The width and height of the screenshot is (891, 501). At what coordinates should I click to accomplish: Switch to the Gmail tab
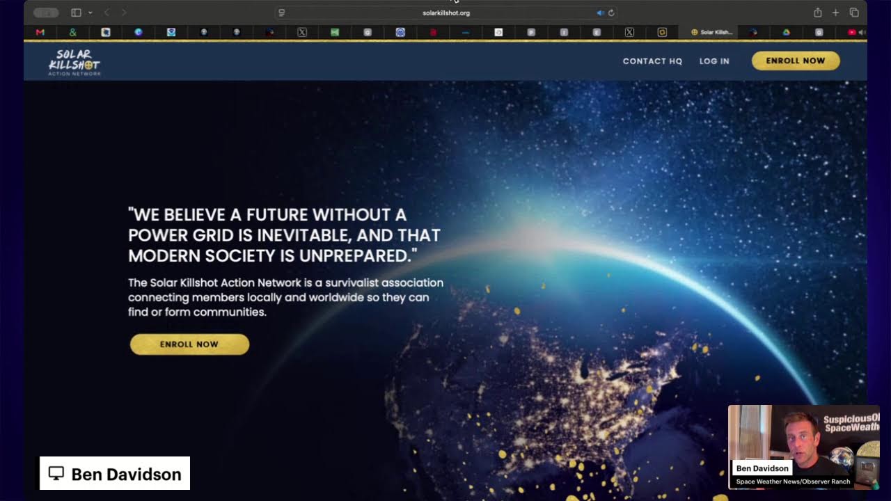pos(40,32)
